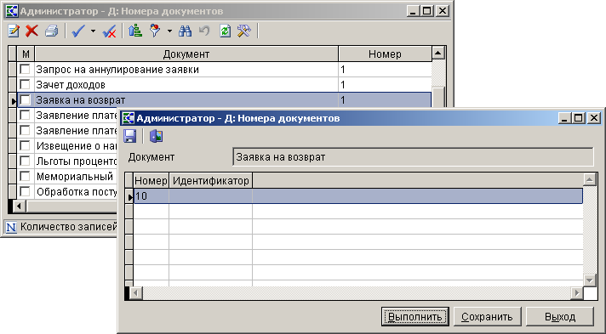Select the Заявка на возврат row in list

224,100
